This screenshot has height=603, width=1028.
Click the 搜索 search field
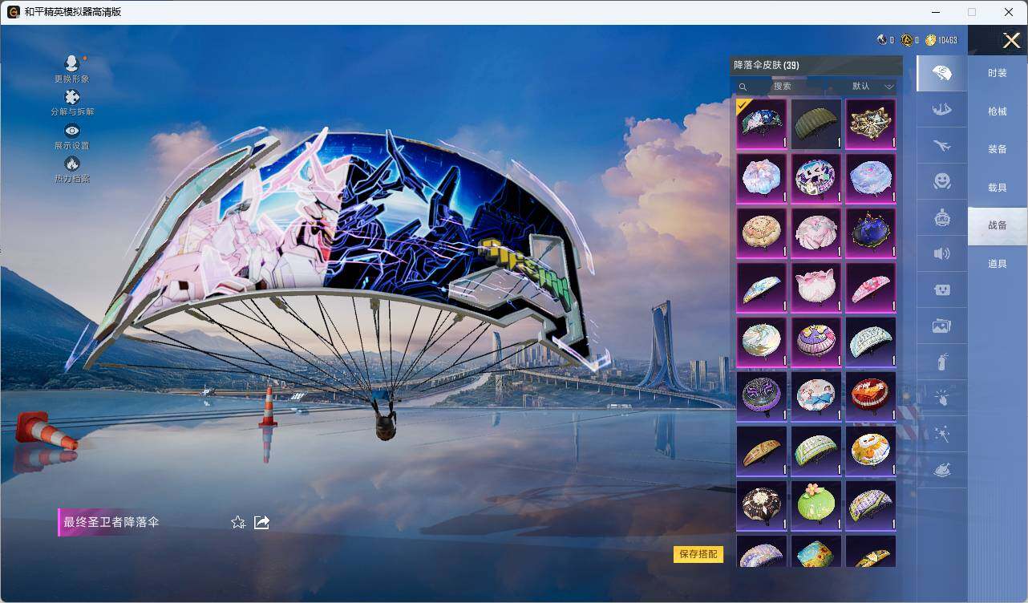pos(782,86)
